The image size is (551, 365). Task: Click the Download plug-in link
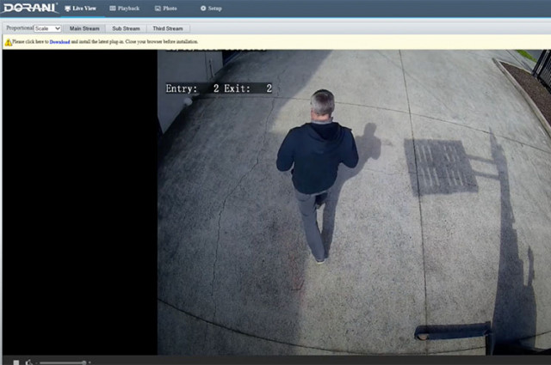click(x=59, y=42)
